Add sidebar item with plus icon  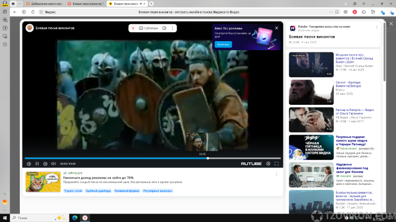click(x=5, y=194)
